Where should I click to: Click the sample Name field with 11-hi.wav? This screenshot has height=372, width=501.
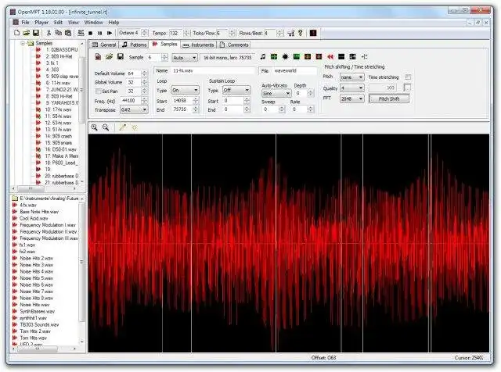(213, 70)
